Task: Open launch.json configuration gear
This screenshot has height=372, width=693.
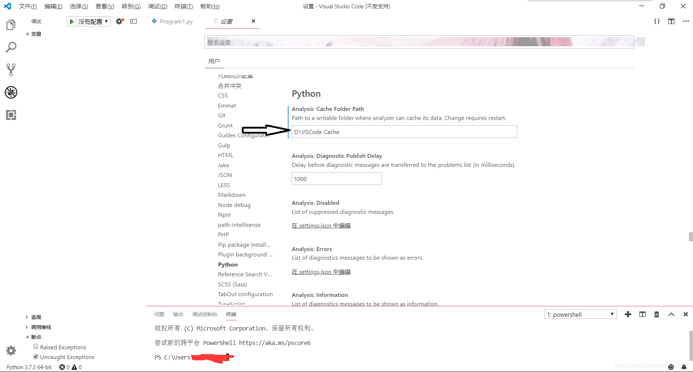Action: [119, 21]
